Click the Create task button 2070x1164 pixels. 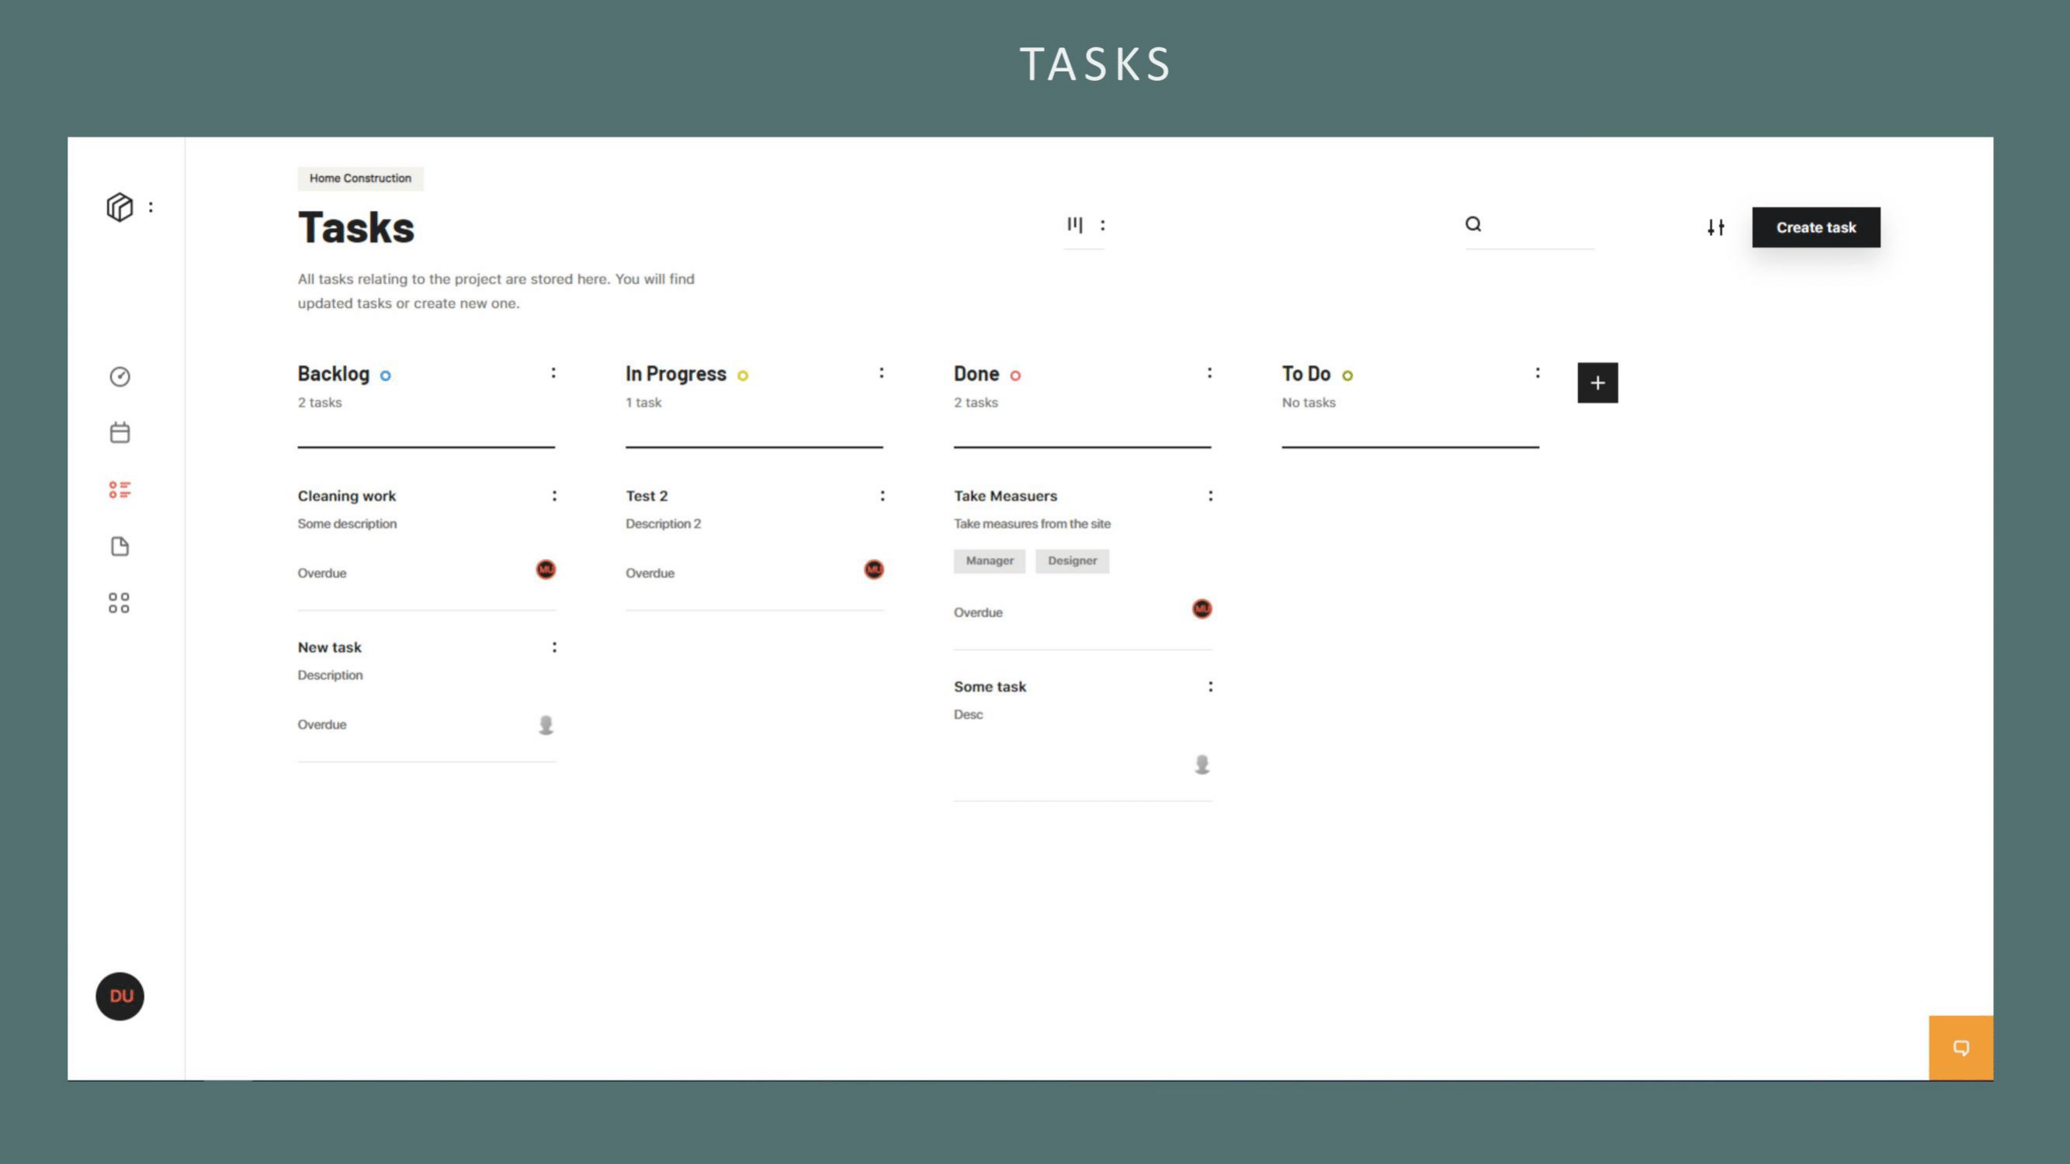(x=1816, y=227)
